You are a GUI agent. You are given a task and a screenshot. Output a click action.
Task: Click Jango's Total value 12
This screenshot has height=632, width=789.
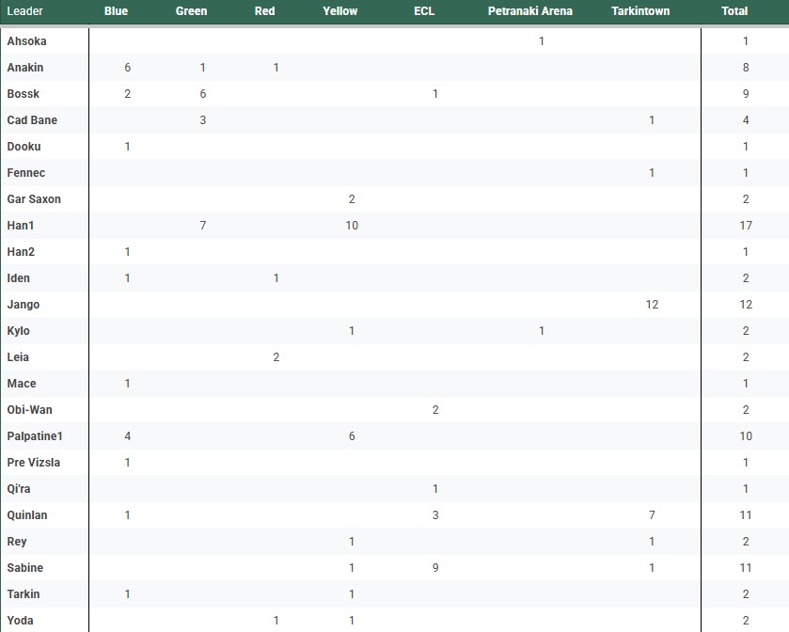point(746,305)
